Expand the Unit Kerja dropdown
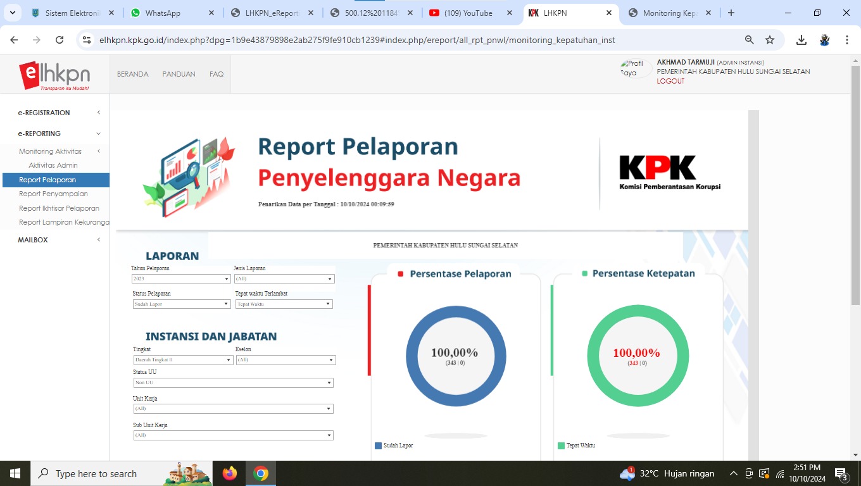The image size is (861, 486). coord(233,409)
